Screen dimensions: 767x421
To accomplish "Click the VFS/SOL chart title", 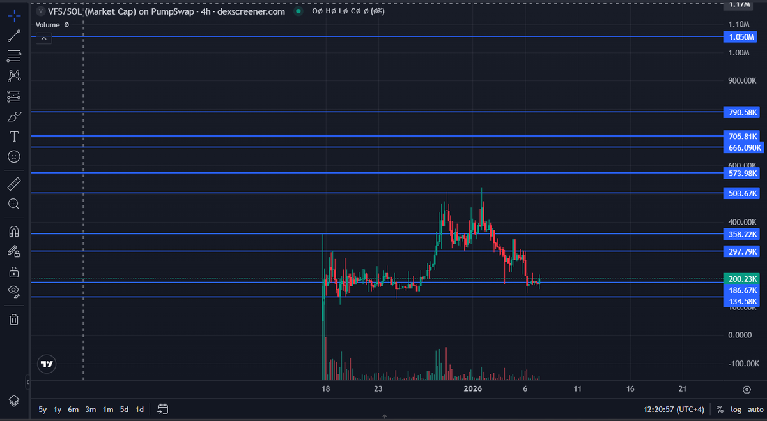I will point(166,11).
